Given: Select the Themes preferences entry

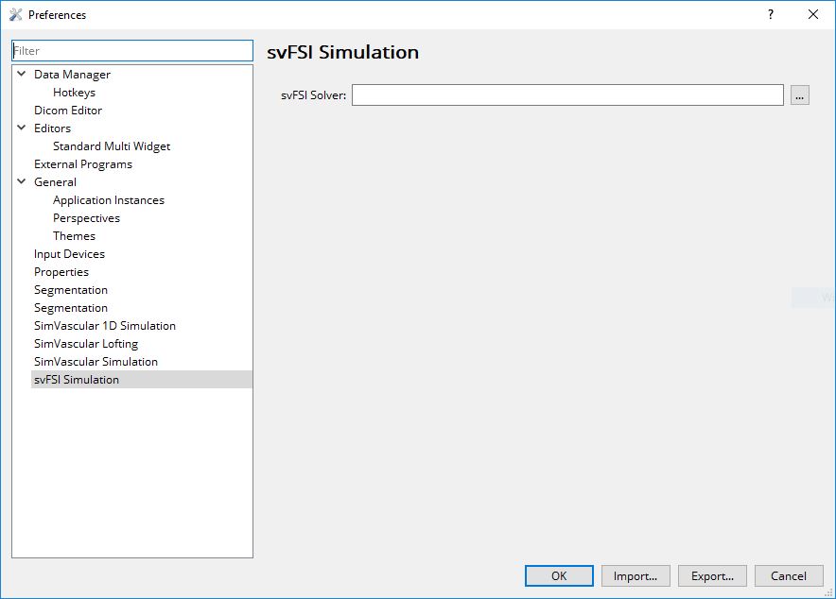Looking at the screenshot, I should (x=74, y=235).
